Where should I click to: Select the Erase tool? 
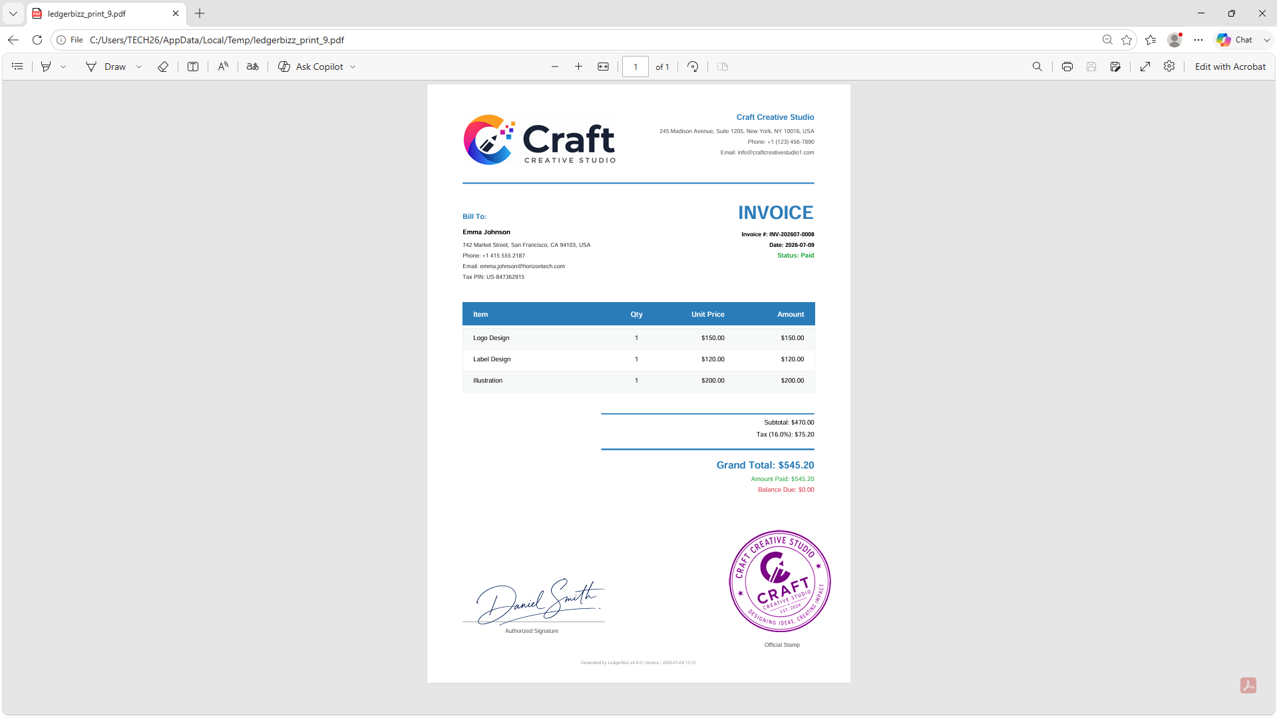pos(163,67)
